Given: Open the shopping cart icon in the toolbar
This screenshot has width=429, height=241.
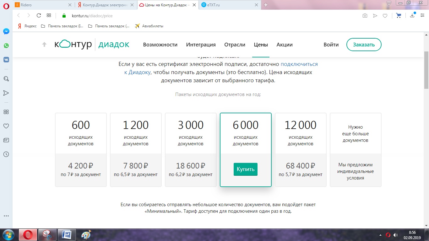Looking at the screenshot, I should pyautogui.click(x=399, y=15).
